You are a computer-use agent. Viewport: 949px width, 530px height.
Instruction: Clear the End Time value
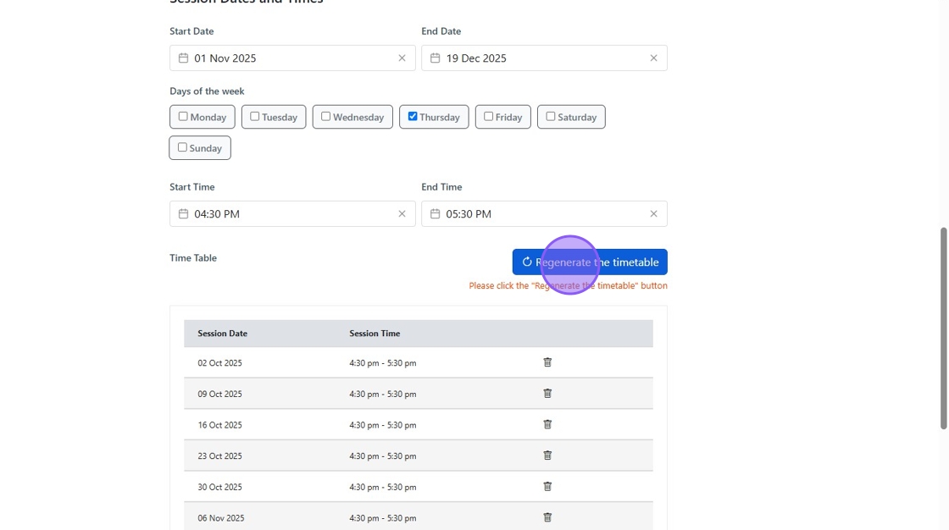click(x=653, y=214)
